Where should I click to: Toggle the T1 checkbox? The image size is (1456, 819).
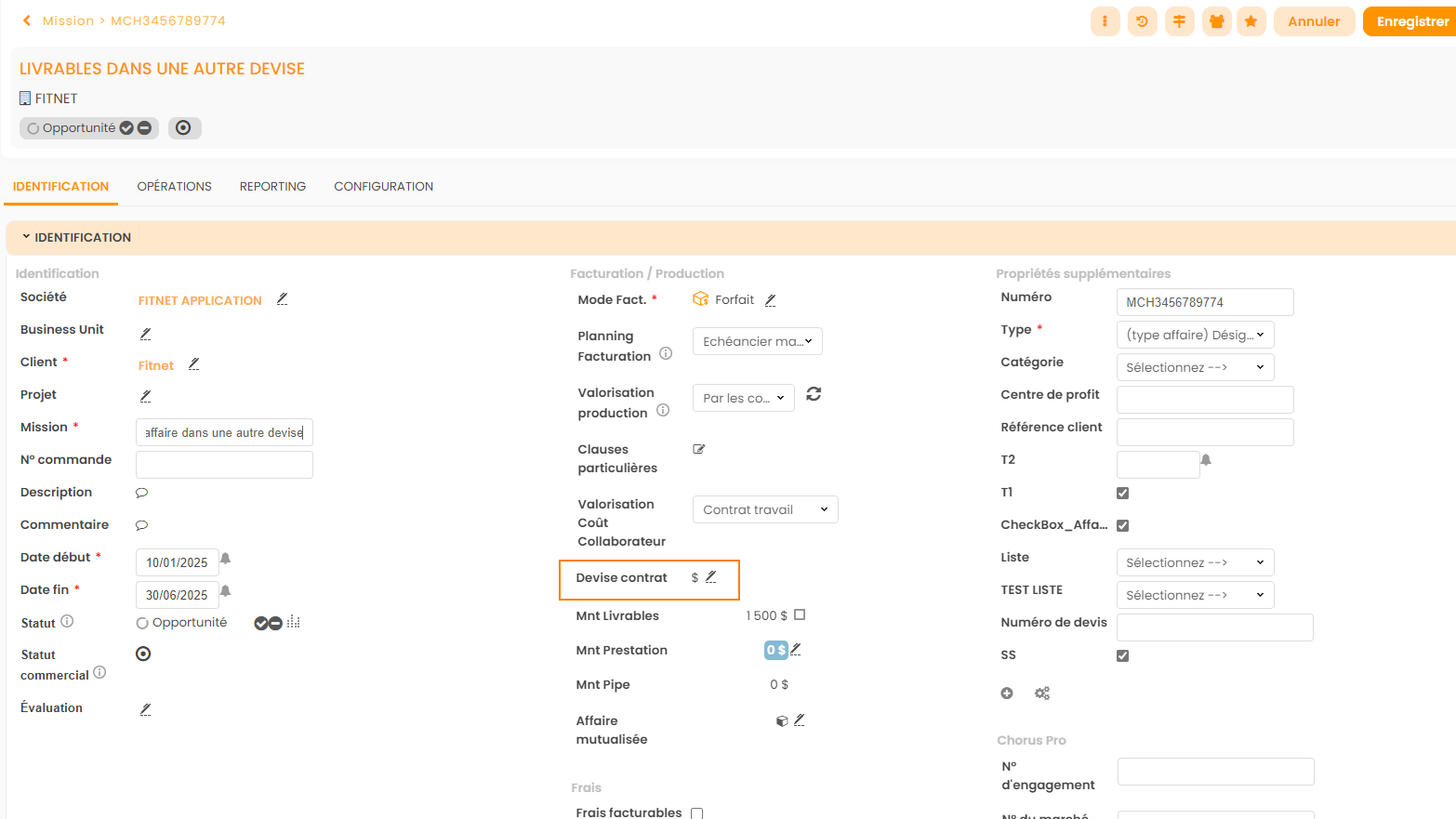tap(1122, 493)
